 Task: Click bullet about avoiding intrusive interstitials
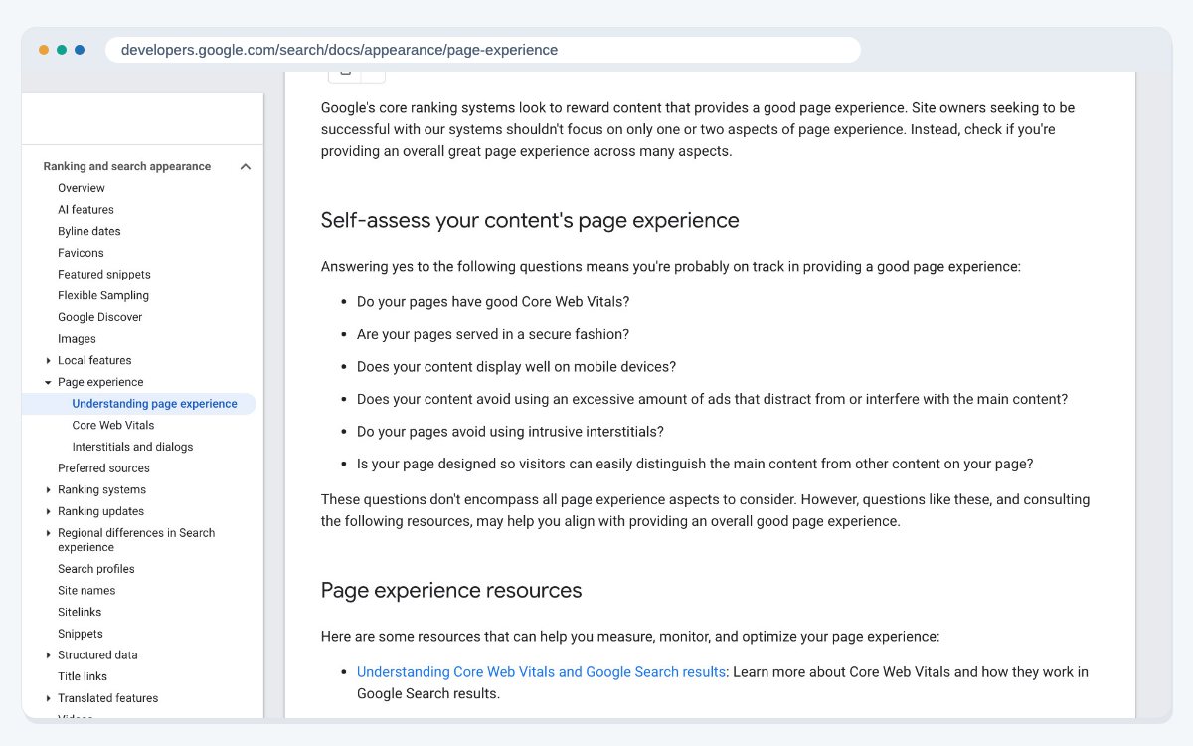[510, 432]
